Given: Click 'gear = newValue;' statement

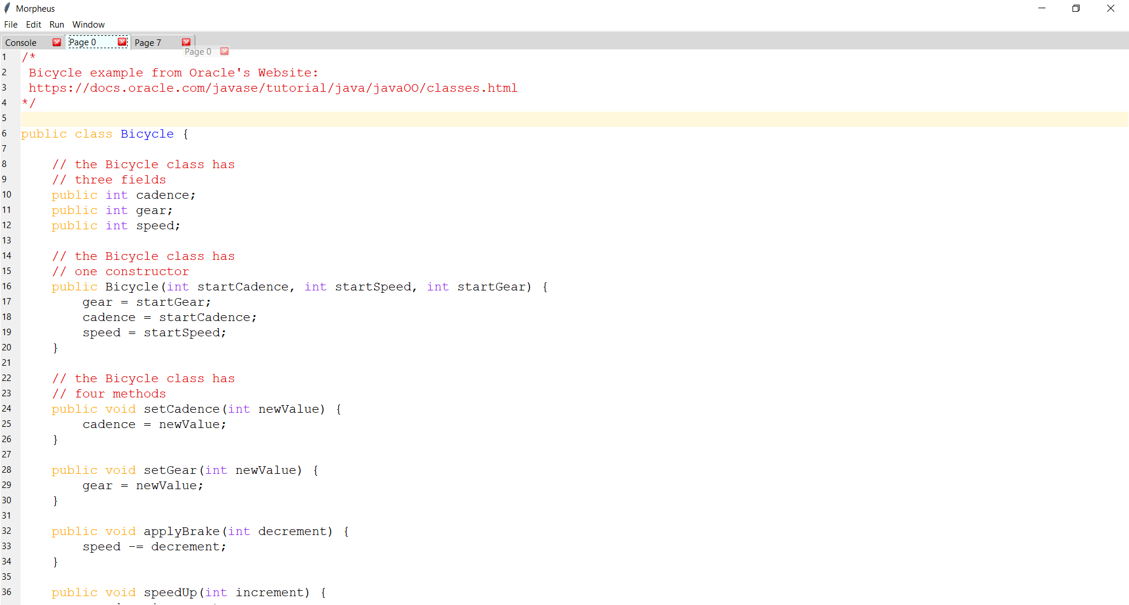Looking at the screenshot, I should point(143,486).
